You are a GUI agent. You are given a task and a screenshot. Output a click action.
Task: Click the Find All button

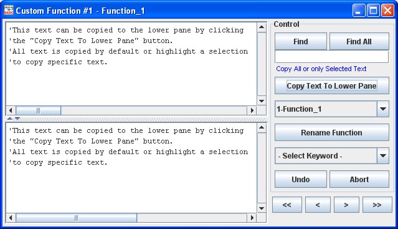pos(359,41)
